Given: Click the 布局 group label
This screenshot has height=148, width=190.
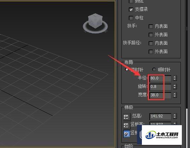Looking at the screenshot, I should (128, 62).
